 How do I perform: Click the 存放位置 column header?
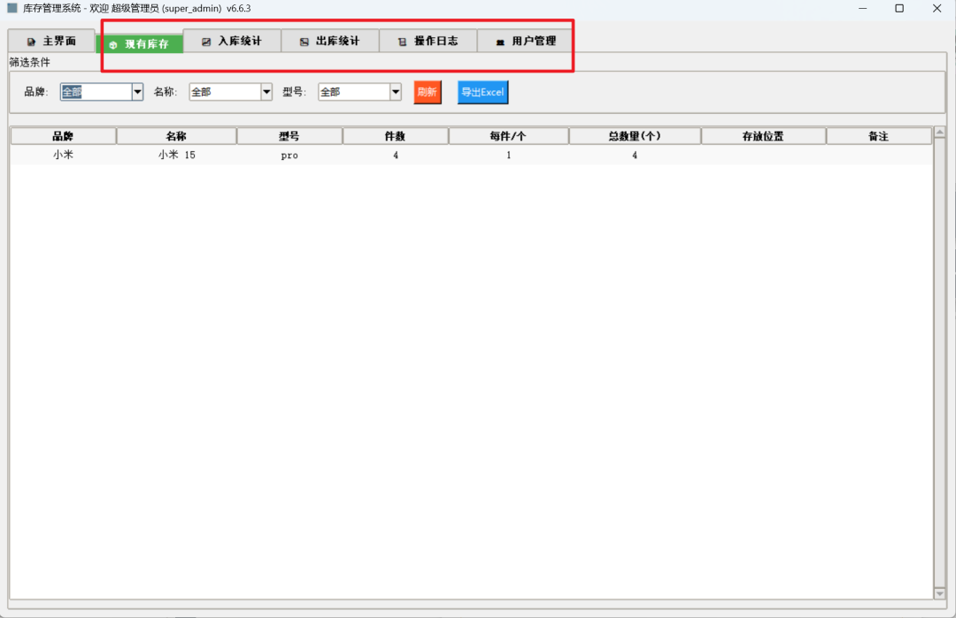(764, 135)
